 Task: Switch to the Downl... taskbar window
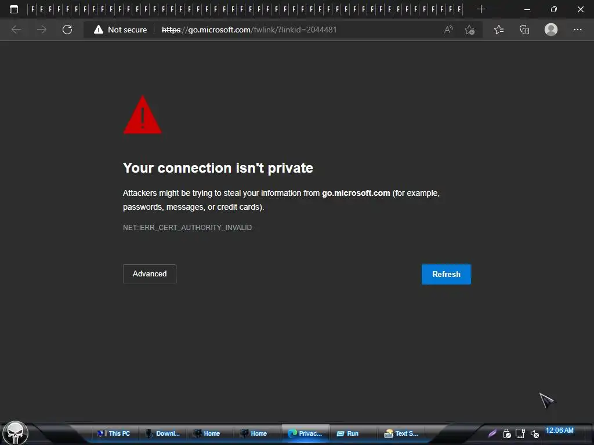point(162,433)
